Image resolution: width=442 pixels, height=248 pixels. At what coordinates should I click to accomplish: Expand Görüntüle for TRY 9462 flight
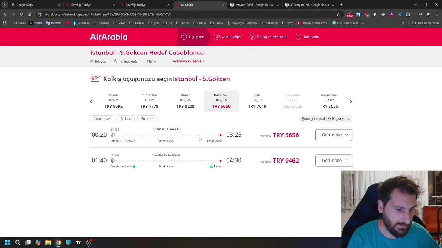click(x=334, y=161)
